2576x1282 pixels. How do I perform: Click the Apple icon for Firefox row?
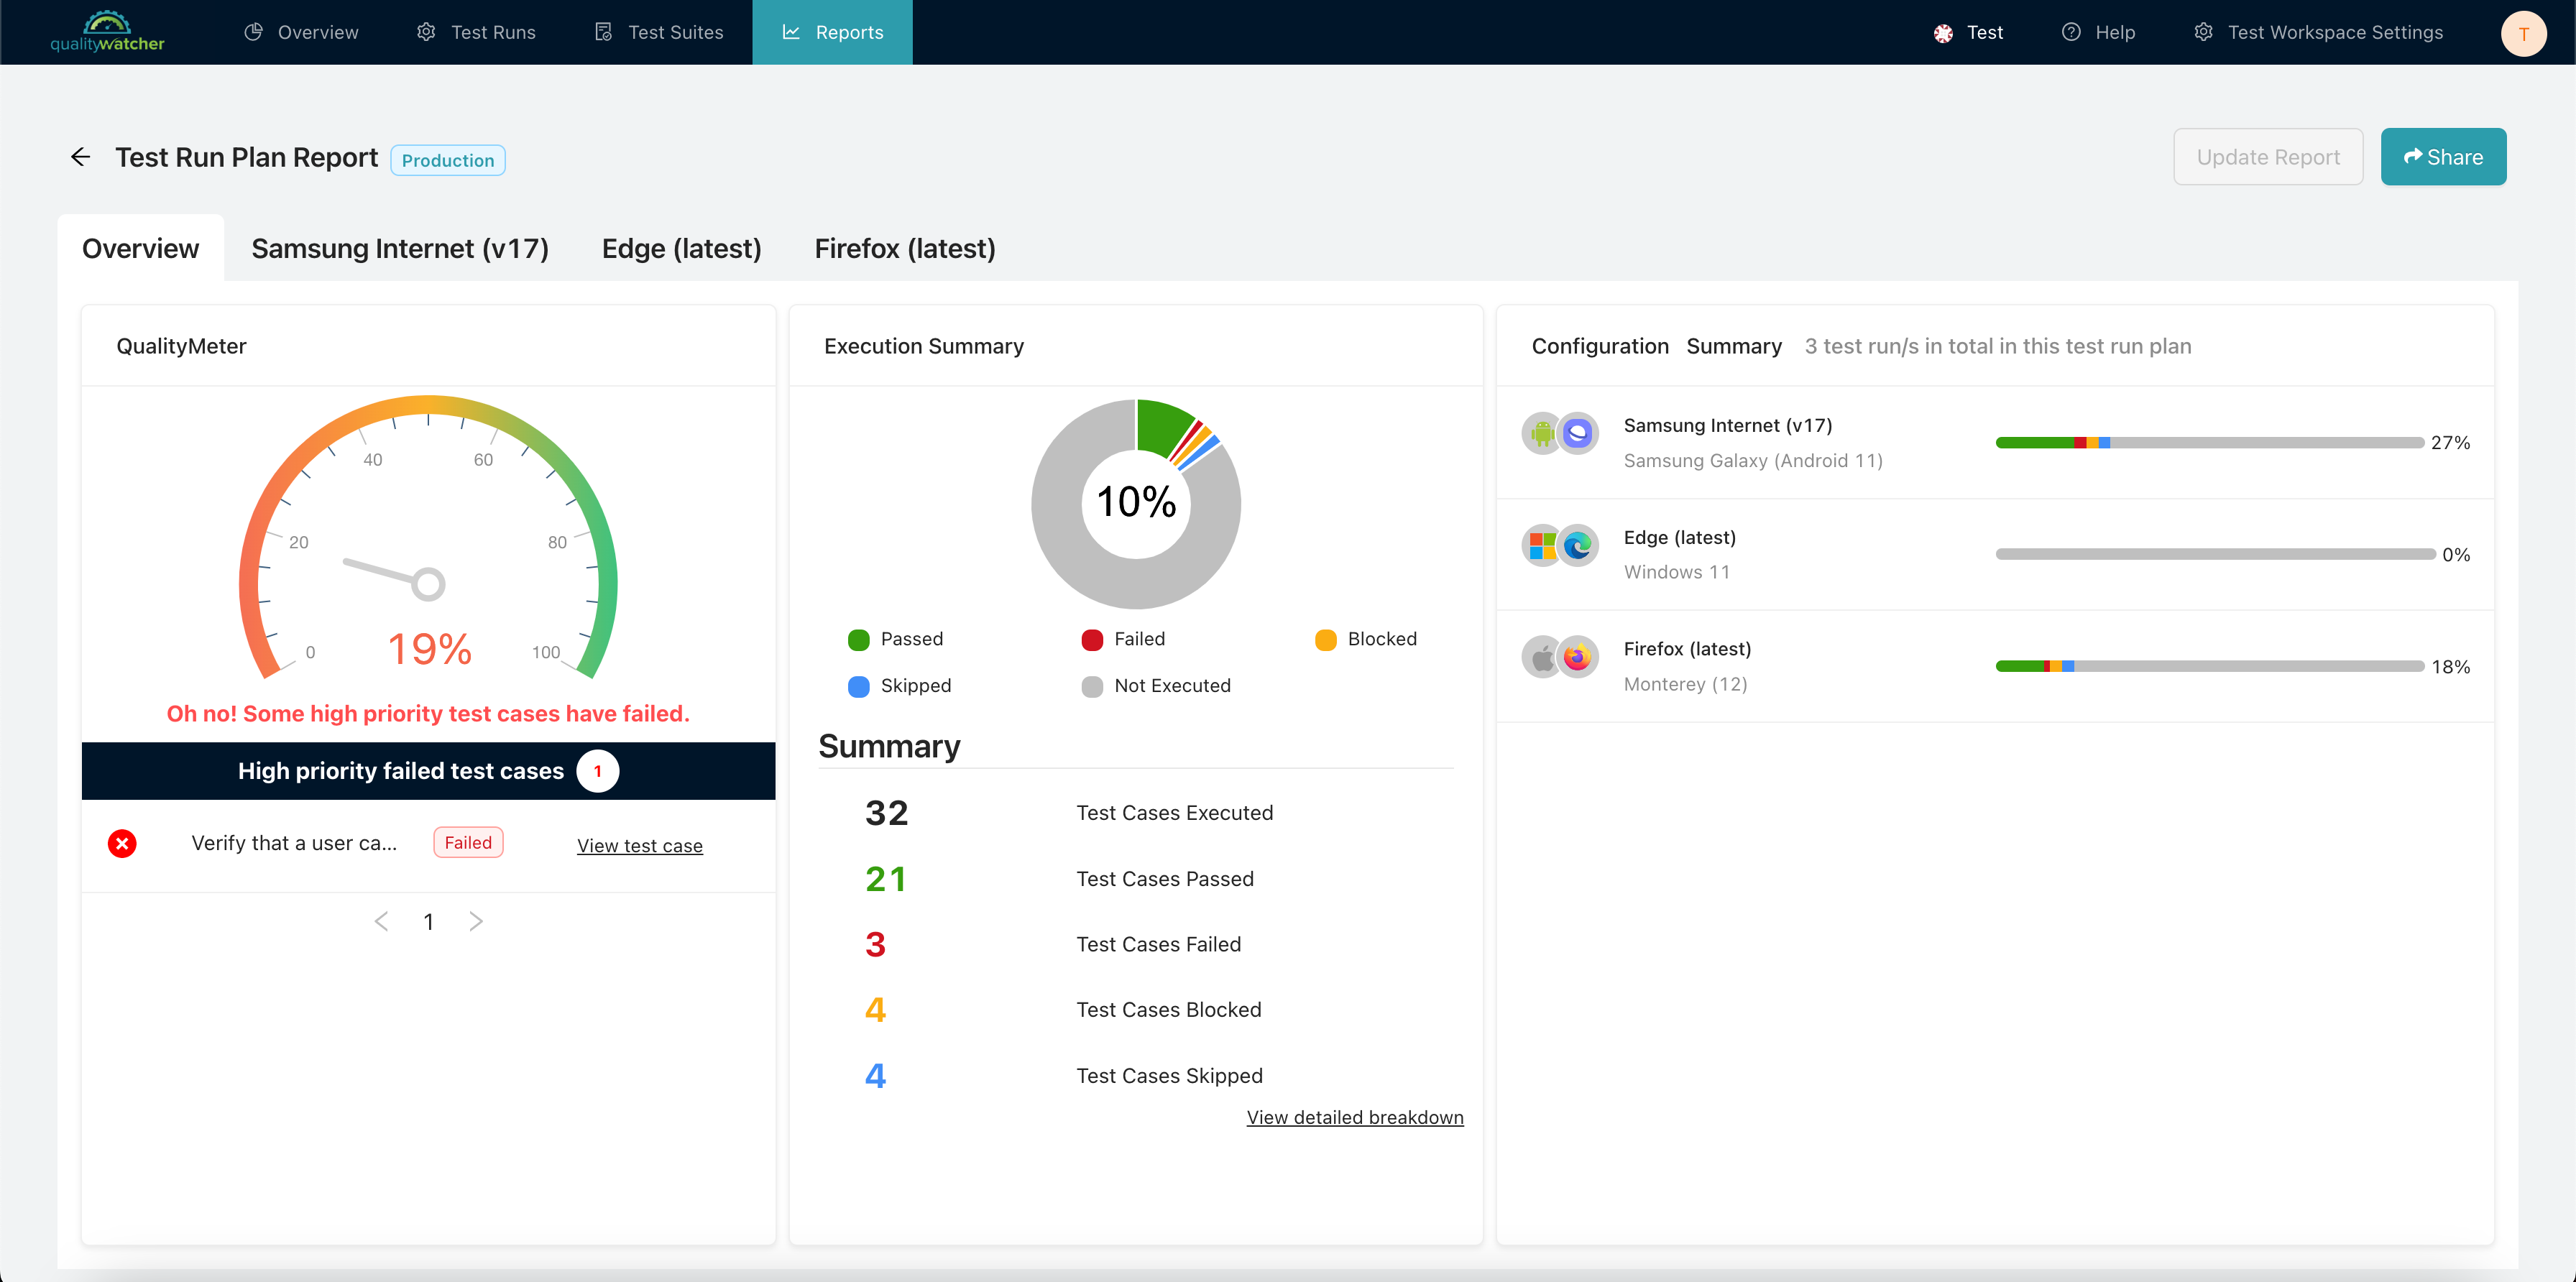coord(1543,657)
